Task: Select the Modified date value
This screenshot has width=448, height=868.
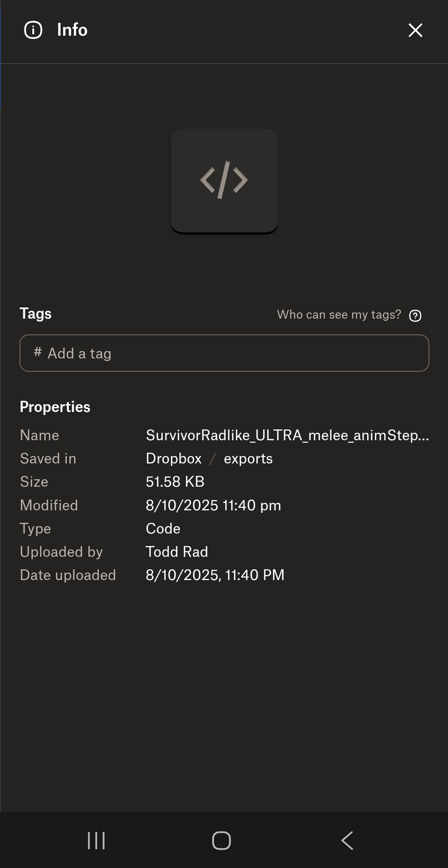Action: (x=213, y=505)
